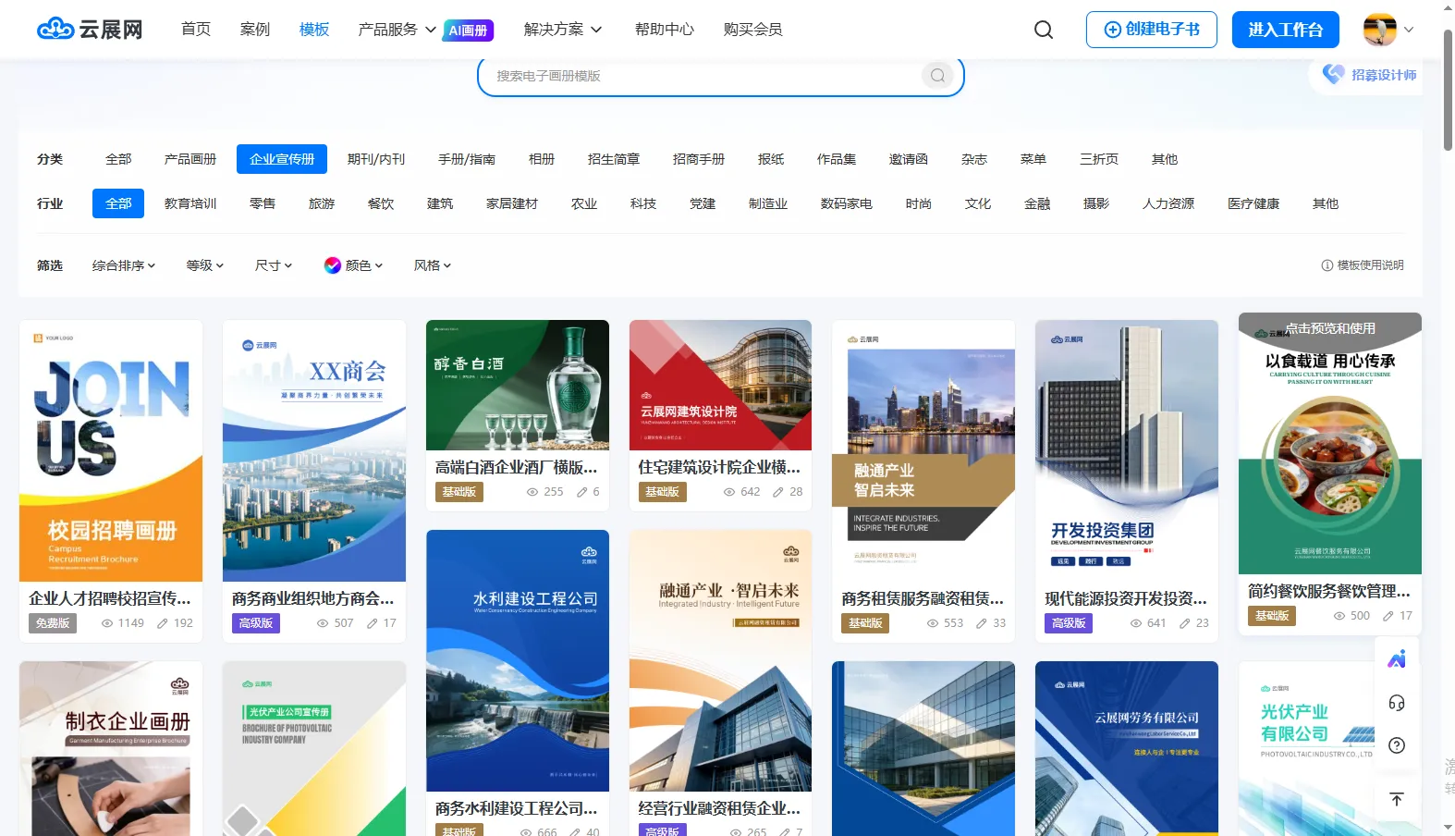Viewport: 1455px width, 836px height.
Task: Click 创建电子书 button
Action: (1152, 30)
